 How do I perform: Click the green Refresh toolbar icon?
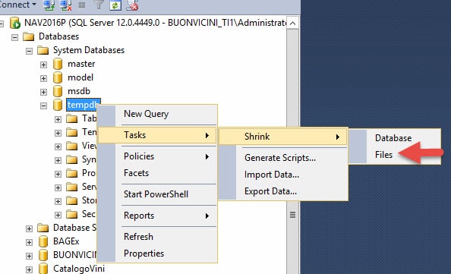115,5
